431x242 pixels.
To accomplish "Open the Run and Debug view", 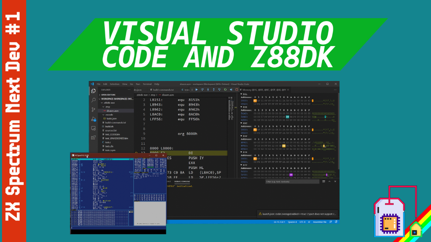I will click(x=93, y=119).
